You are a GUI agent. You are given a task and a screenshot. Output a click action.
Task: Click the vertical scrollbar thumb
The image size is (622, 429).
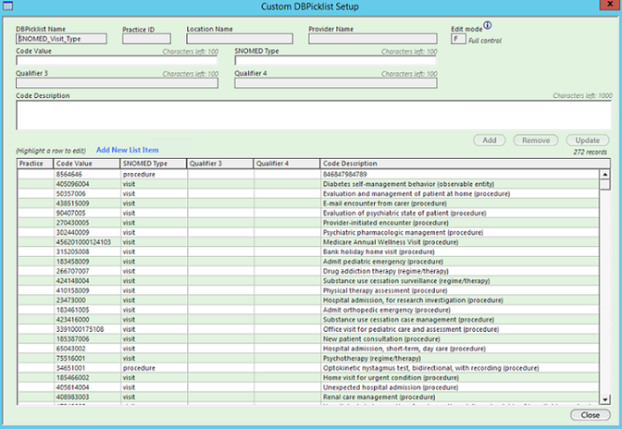605,185
